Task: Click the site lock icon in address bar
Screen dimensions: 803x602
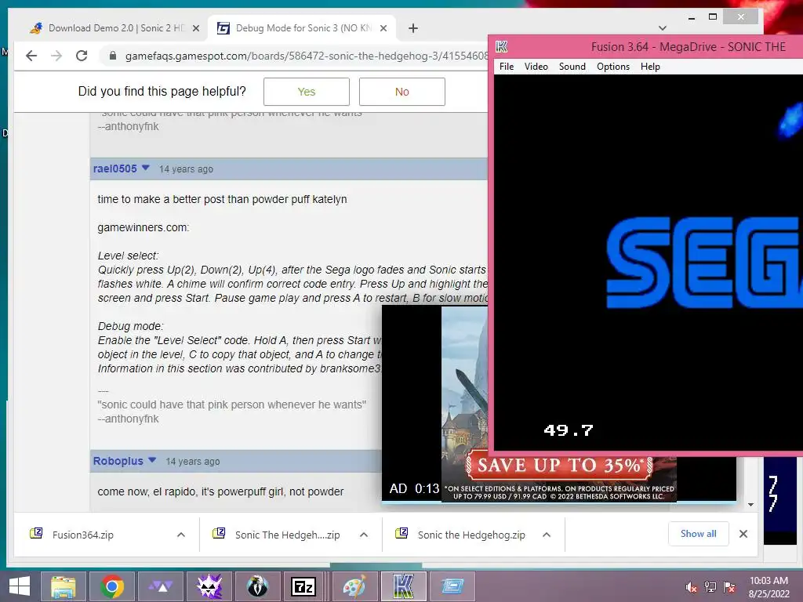Action: (x=113, y=56)
